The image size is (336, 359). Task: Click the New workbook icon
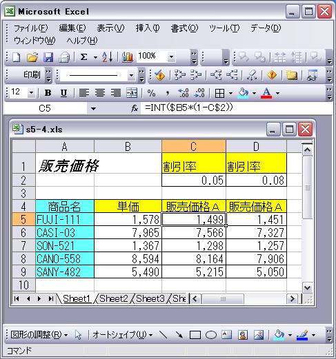tap(16, 57)
